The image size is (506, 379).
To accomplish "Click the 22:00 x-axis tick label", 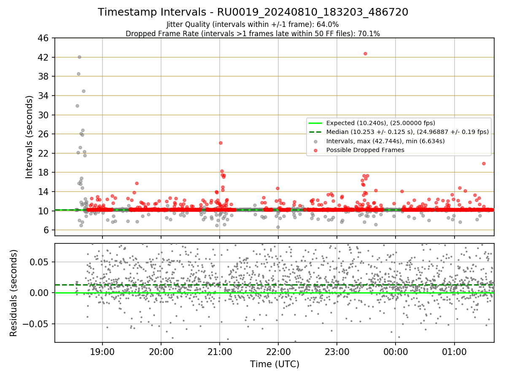I will [278, 351].
